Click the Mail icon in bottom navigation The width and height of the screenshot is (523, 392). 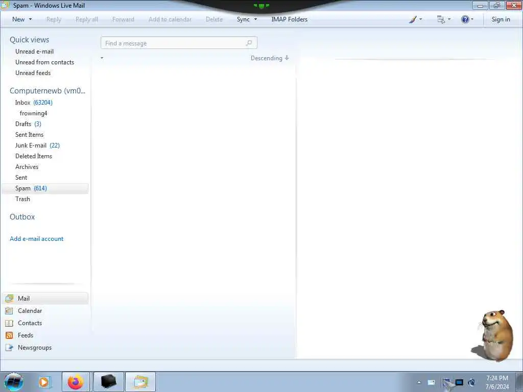[9, 298]
